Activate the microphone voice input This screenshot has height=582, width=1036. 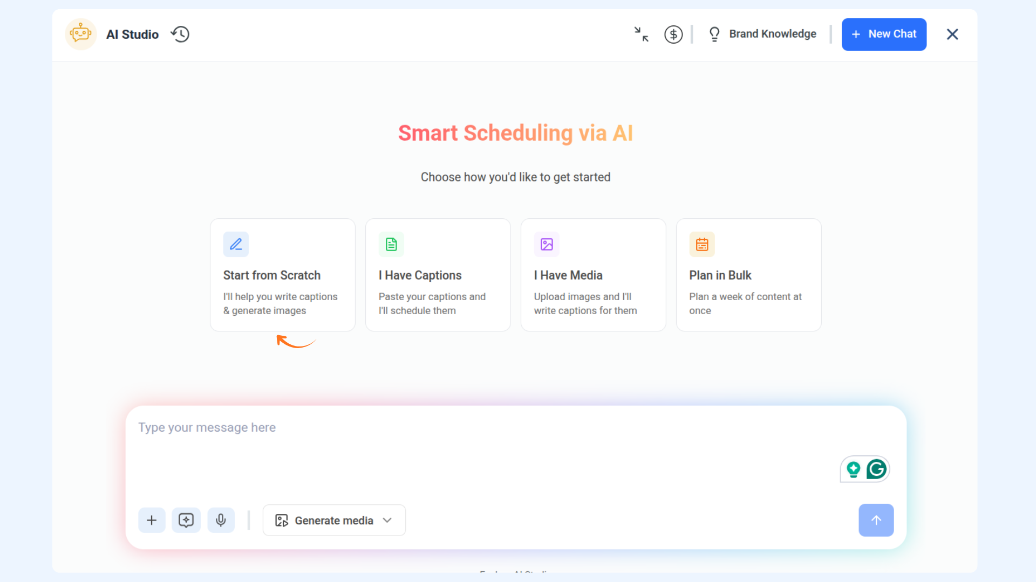[x=221, y=520]
